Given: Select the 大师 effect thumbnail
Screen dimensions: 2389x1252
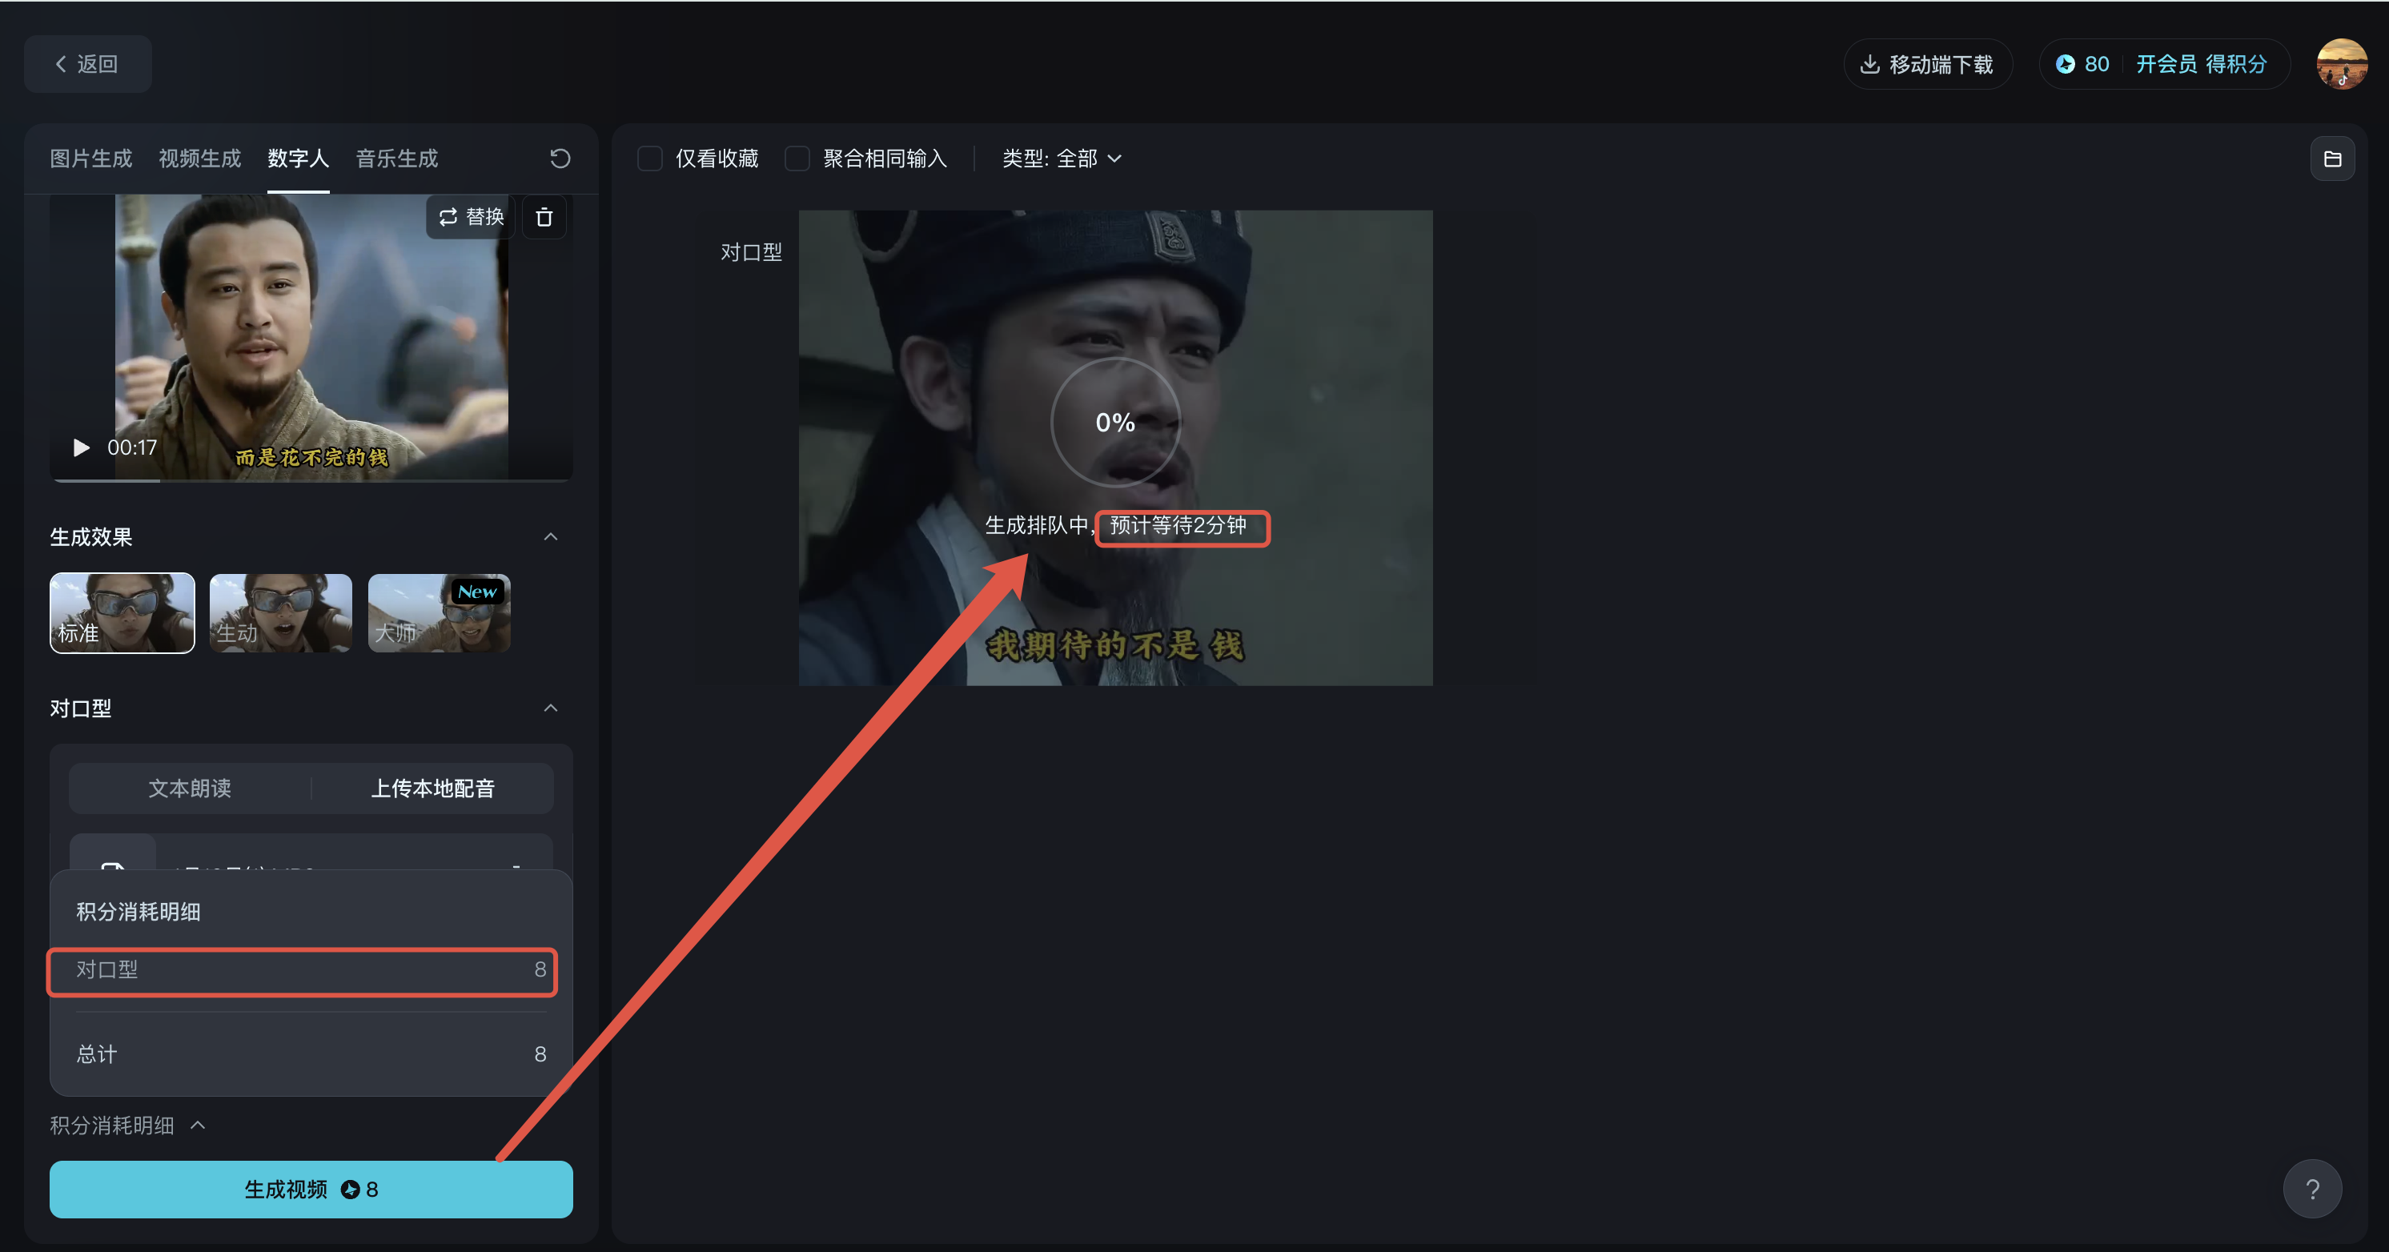Looking at the screenshot, I should pos(439,613).
